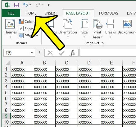The height and width of the screenshot is (127, 136).
Task: Select row 10 header
Action: click(x=6, y=122)
